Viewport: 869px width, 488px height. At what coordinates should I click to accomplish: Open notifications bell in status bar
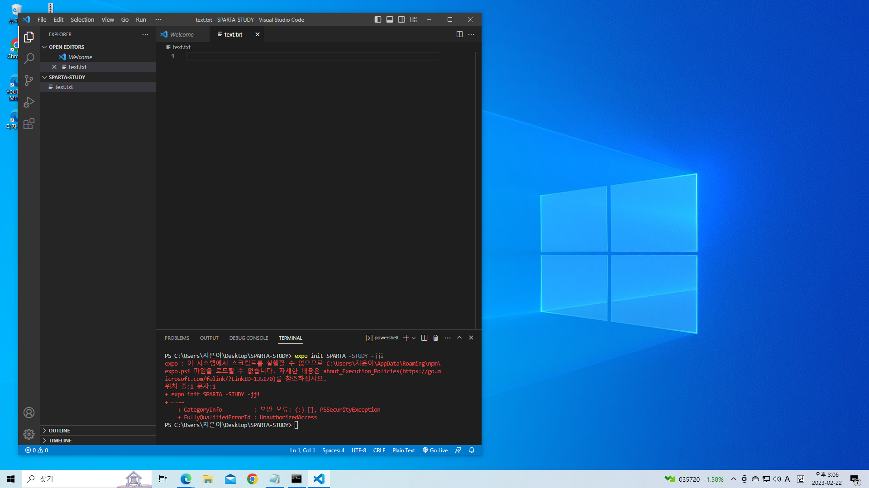point(472,450)
